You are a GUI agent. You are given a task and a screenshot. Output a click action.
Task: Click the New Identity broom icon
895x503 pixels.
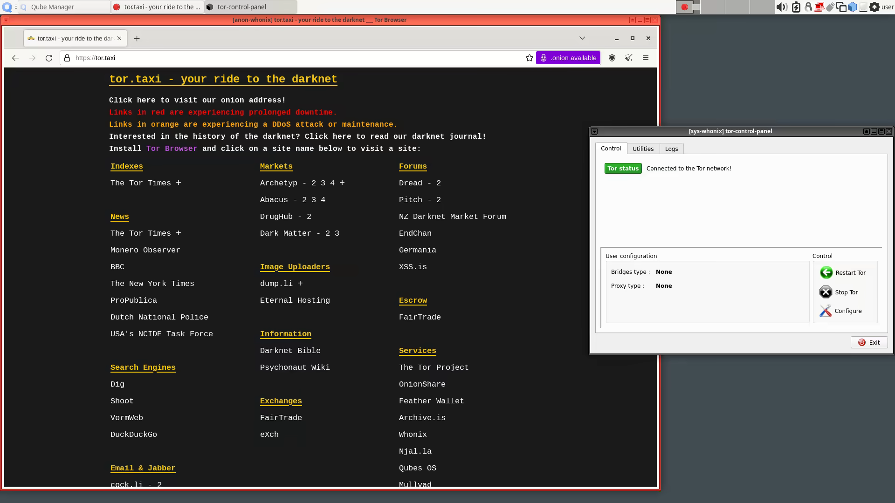(x=629, y=58)
